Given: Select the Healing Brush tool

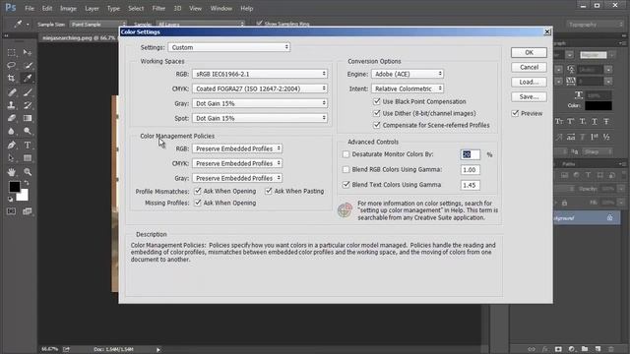Looking at the screenshot, I should click(11, 92).
